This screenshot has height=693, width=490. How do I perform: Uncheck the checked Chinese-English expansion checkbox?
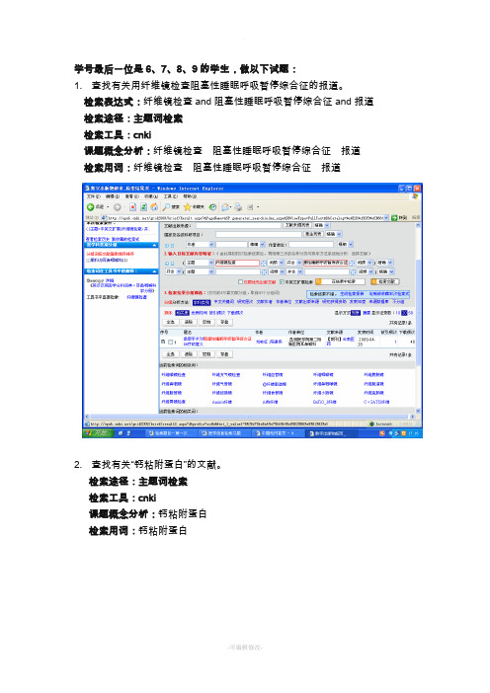(x=282, y=281)
